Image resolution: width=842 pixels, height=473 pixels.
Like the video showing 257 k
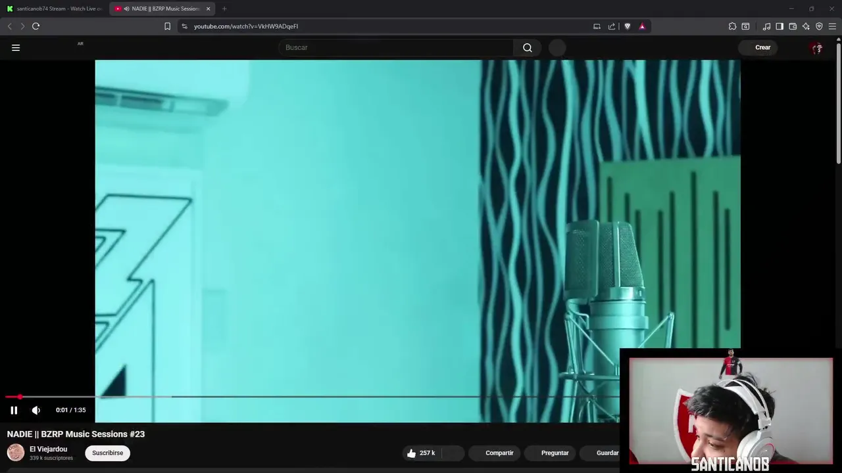[x=420, y=453]
